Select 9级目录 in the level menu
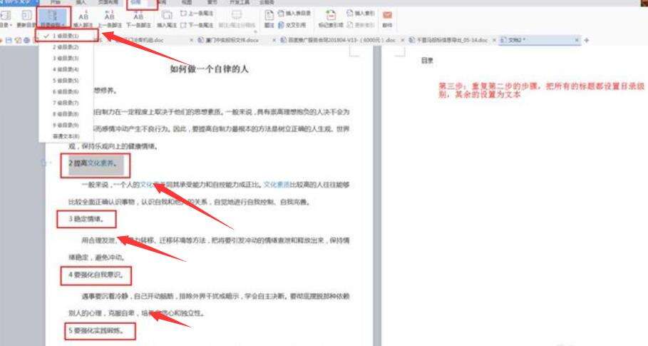 [66, 126]
